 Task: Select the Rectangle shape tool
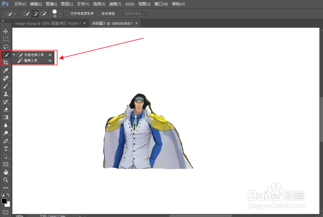coord(5,164)
